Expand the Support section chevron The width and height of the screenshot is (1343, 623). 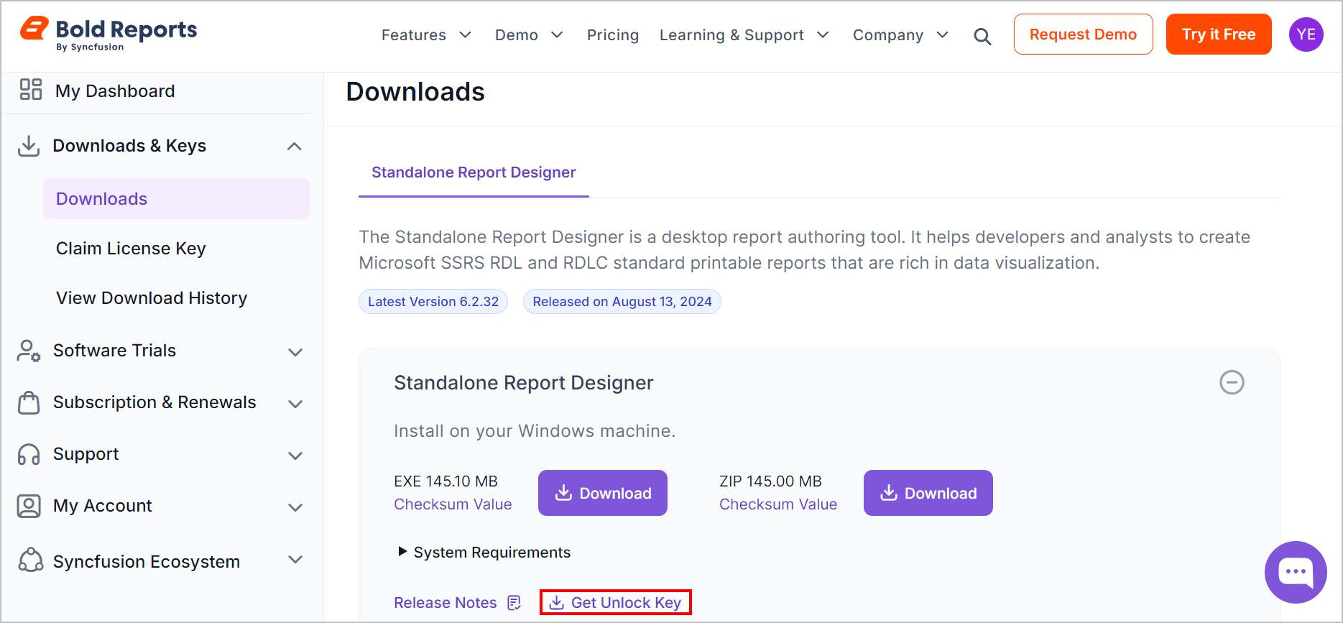[295, 456]
